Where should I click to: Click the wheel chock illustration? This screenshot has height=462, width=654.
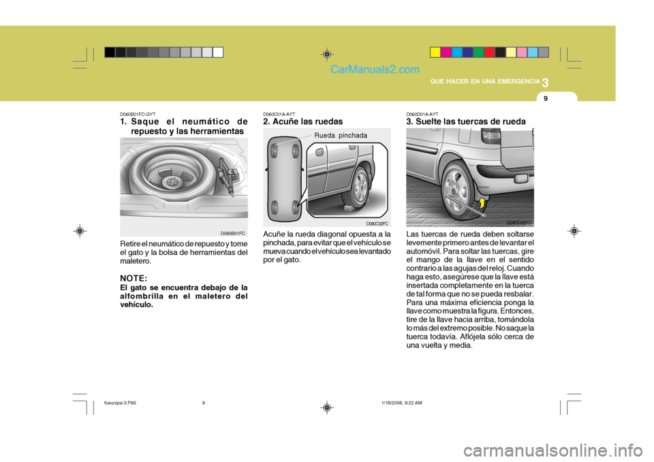[327, 178]
